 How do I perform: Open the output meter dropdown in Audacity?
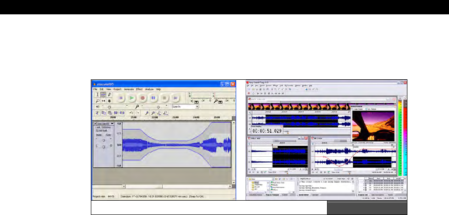click(x=196, y=101)
